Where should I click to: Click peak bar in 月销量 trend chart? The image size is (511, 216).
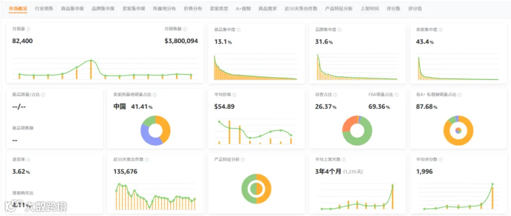[91, 69]
